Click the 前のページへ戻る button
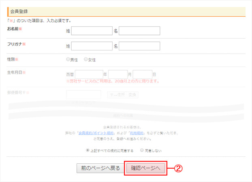 [100, 168]
